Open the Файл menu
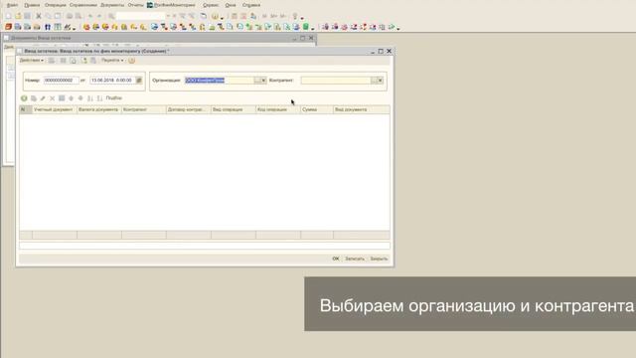This screenshot has height=358, width=636. pos(12,5)
